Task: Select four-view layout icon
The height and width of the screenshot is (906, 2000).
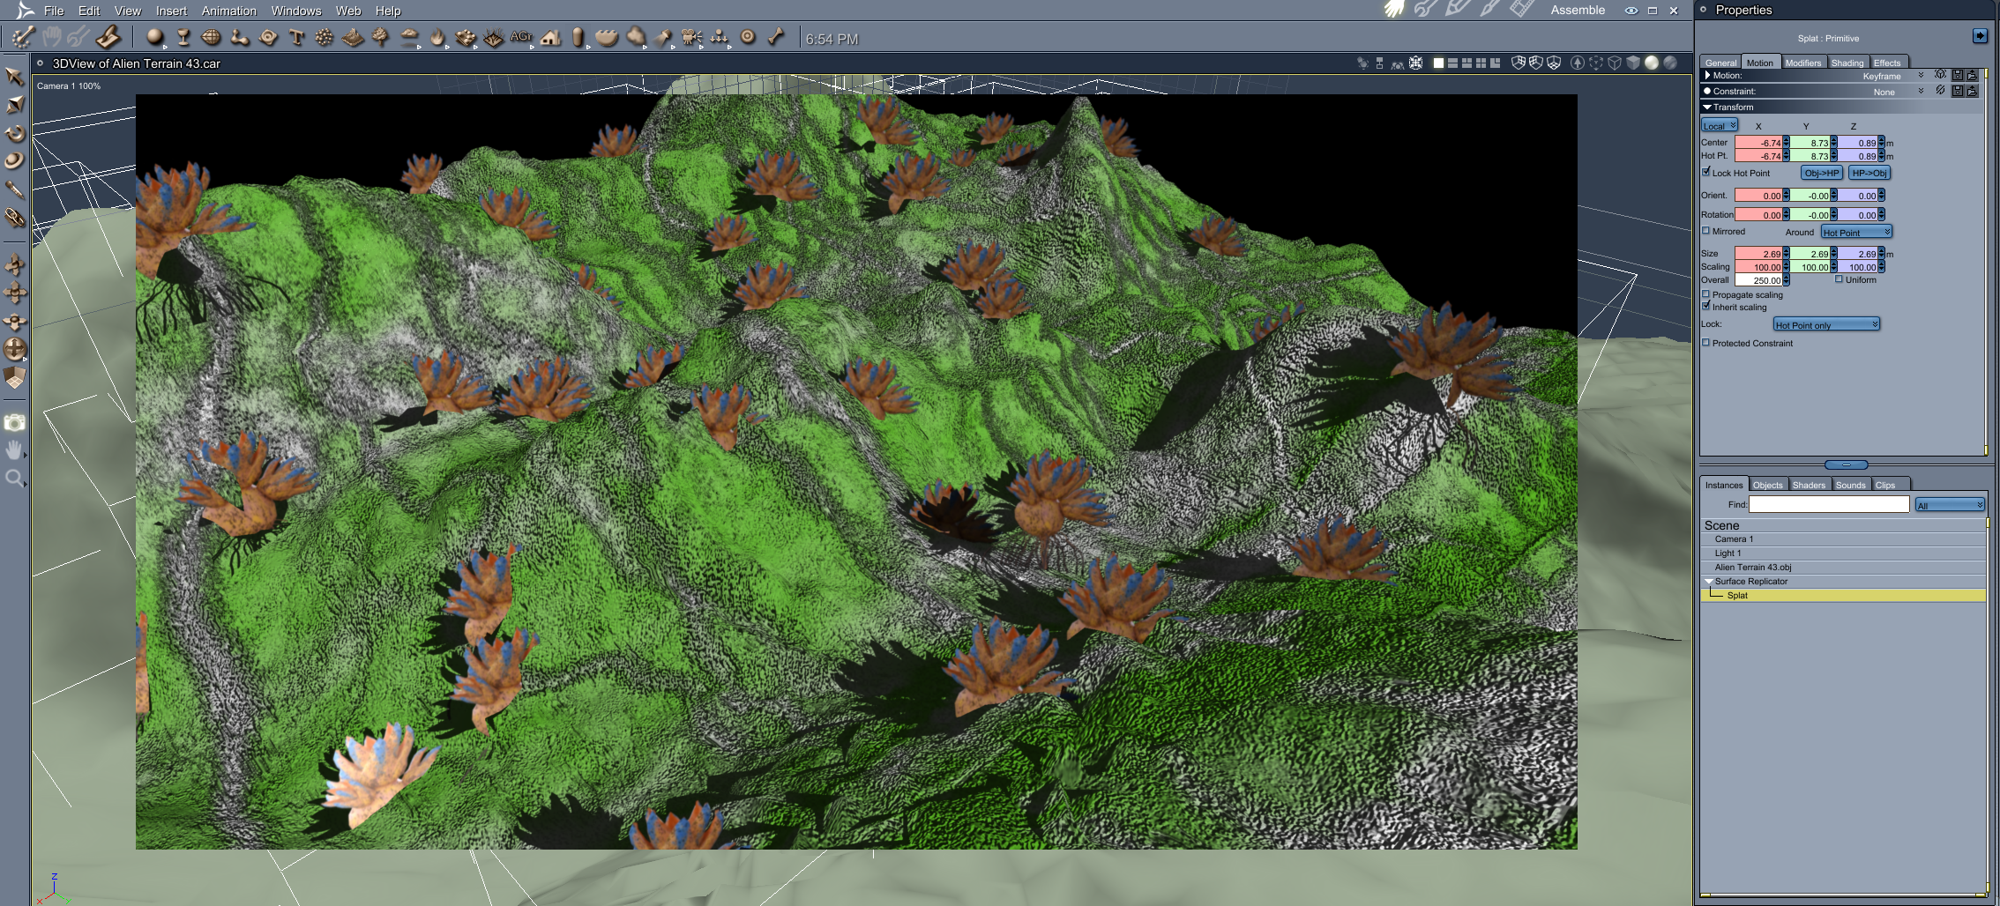Action: 1481,63
